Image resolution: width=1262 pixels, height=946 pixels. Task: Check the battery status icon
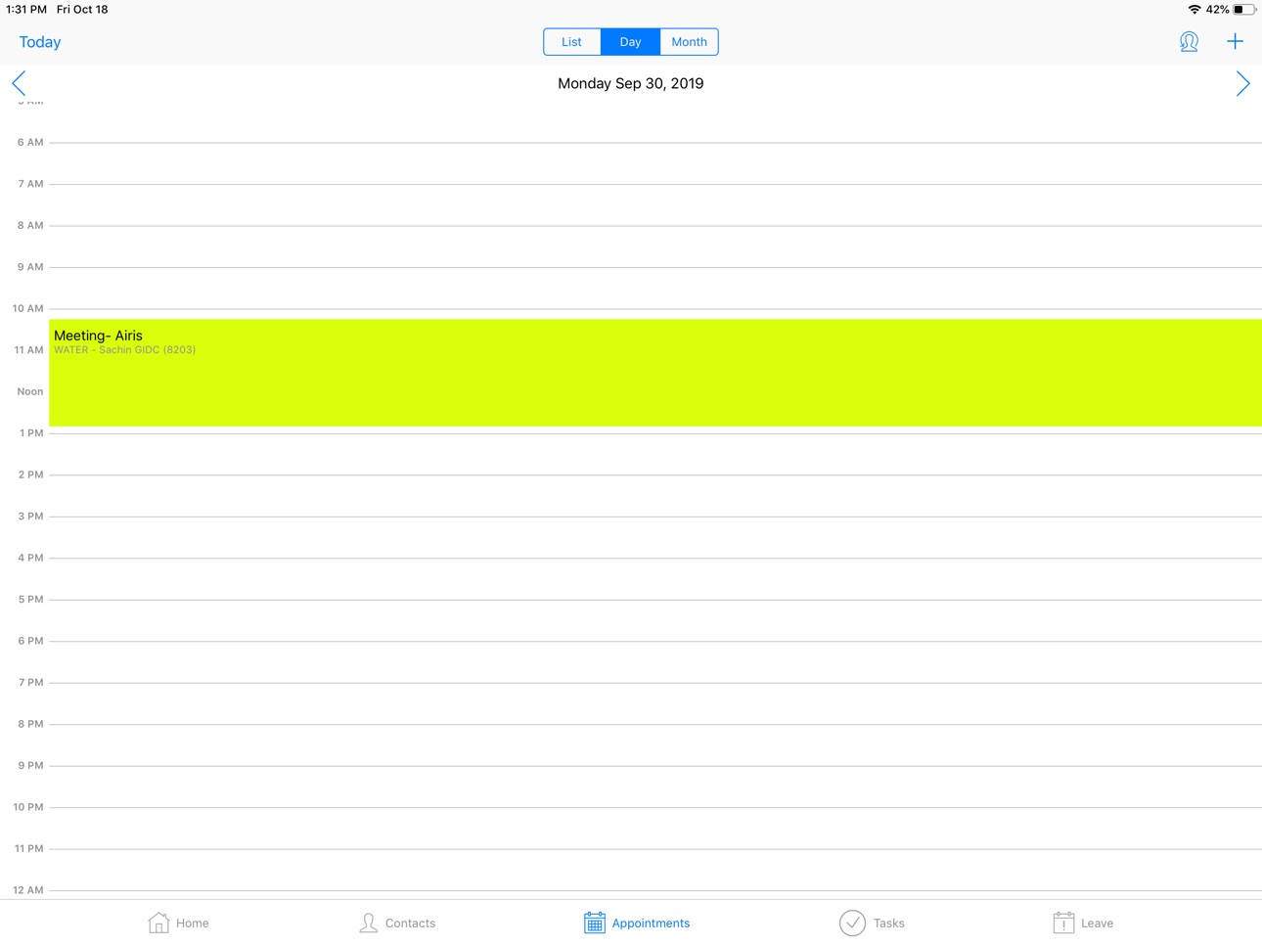pos(1244,9)
